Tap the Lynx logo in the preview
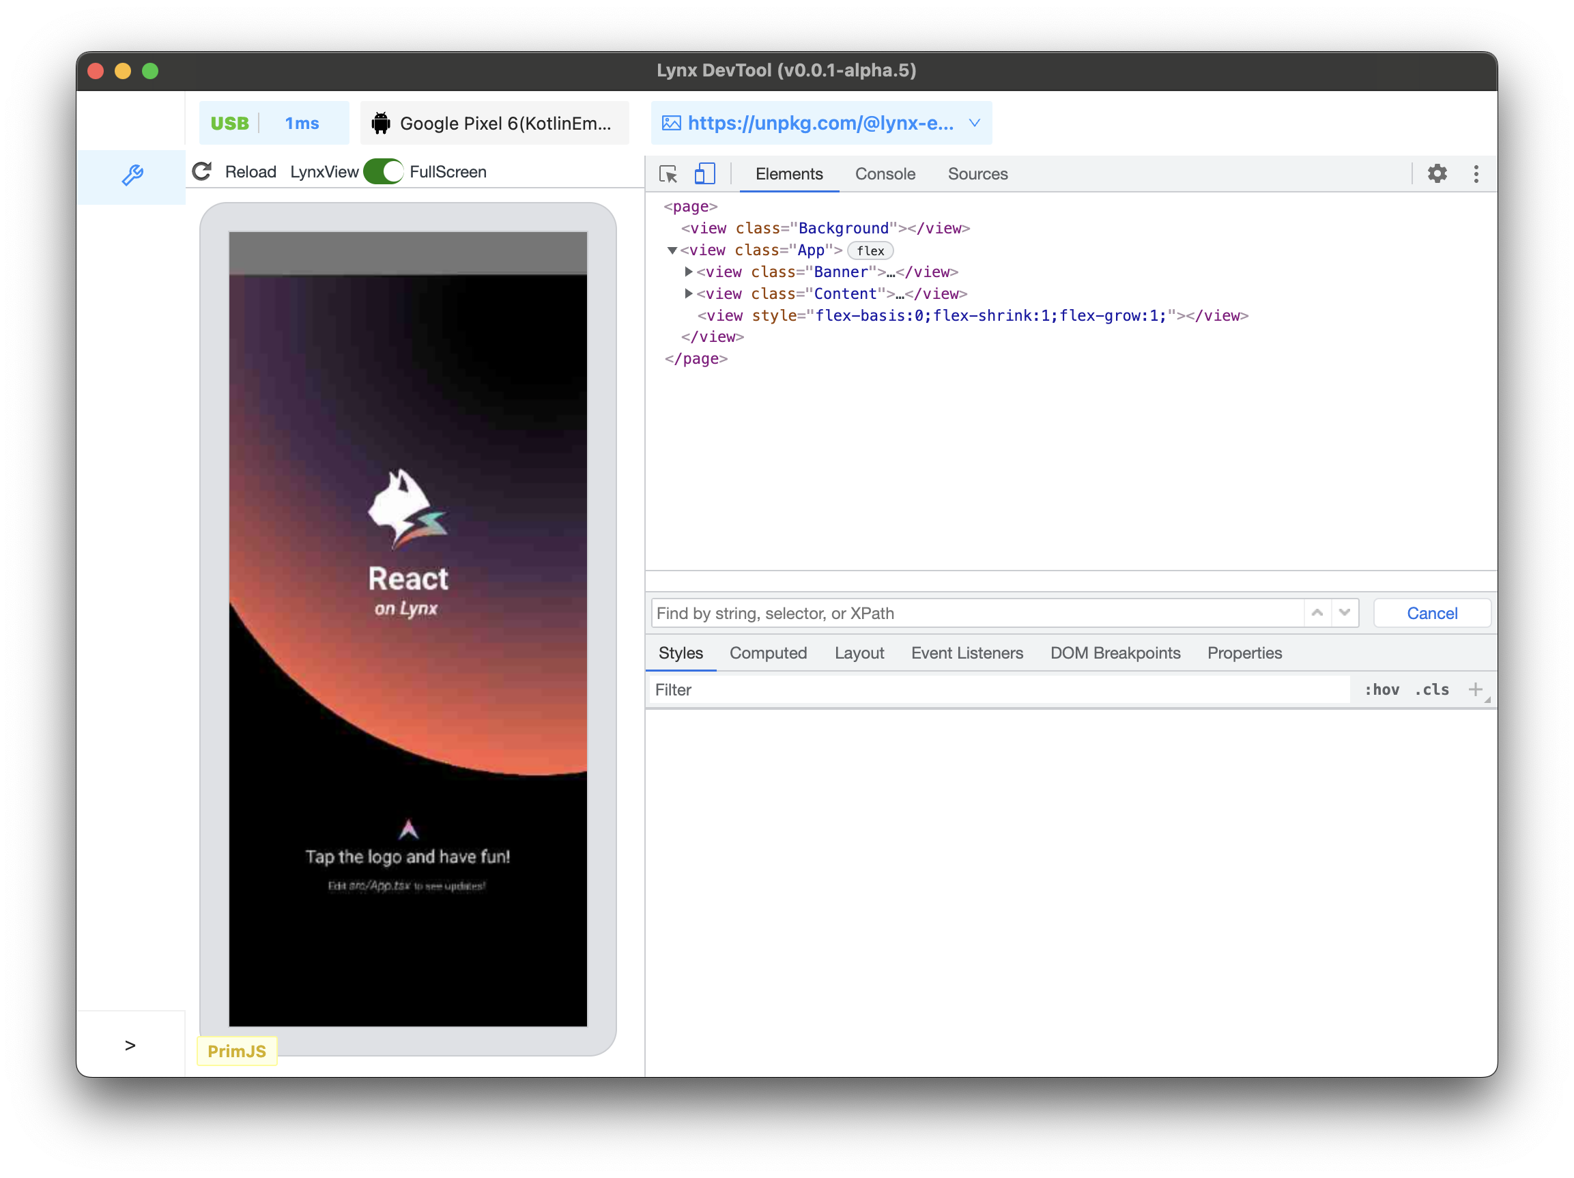1574x1178 pixels. (407, 508)
